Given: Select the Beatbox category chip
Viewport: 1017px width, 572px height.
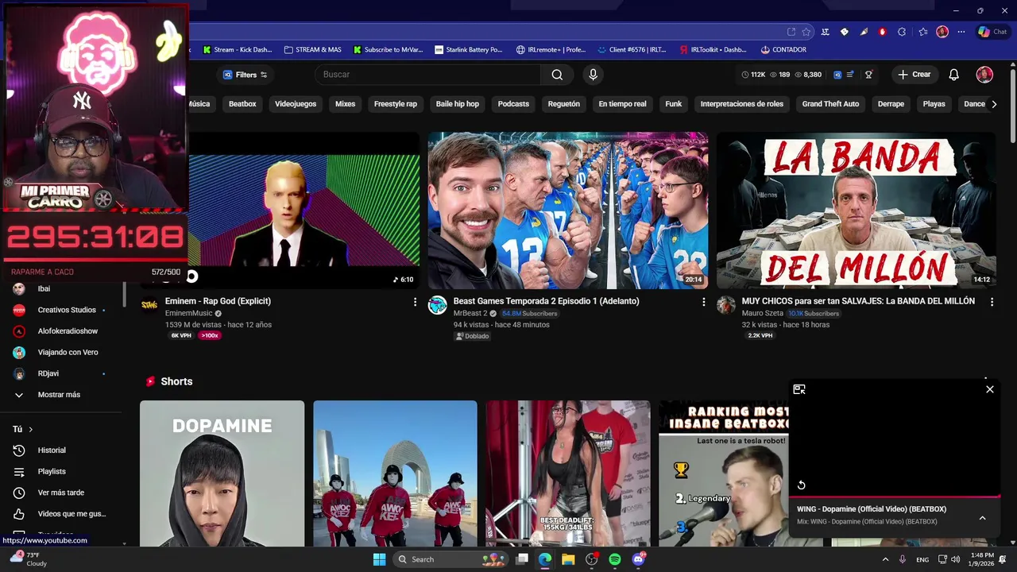Looking at the screenshot, I should pyautogui.click(x=242, y=104).
